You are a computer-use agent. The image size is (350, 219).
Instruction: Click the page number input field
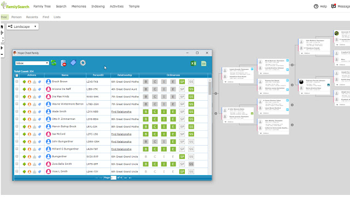(114, 177)
